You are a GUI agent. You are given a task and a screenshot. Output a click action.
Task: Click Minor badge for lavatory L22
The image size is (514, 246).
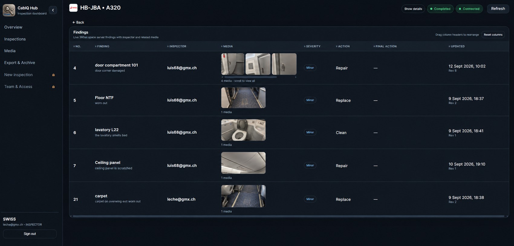[310, 132]
